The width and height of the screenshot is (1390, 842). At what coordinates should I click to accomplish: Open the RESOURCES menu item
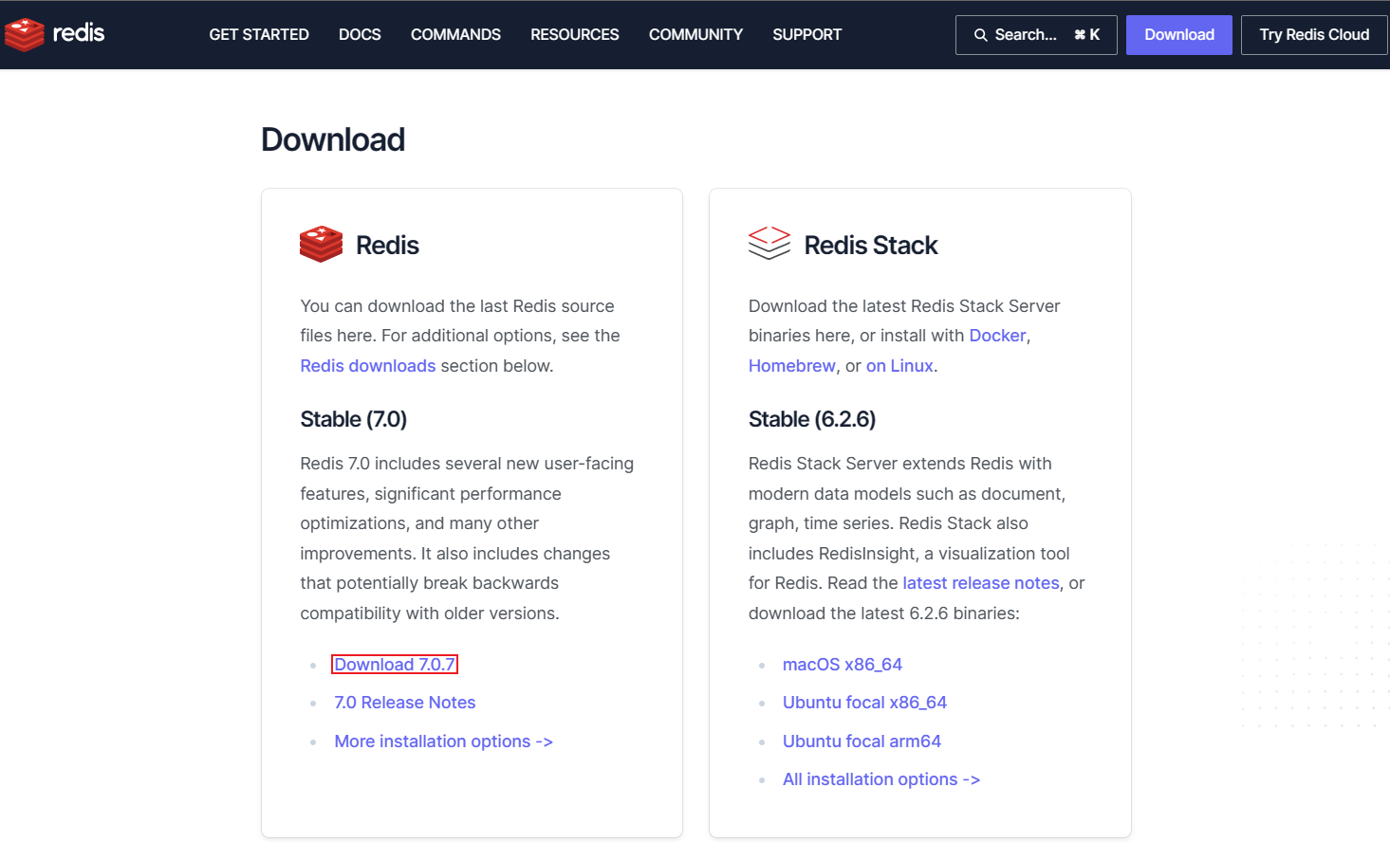(x=575, y=35)
